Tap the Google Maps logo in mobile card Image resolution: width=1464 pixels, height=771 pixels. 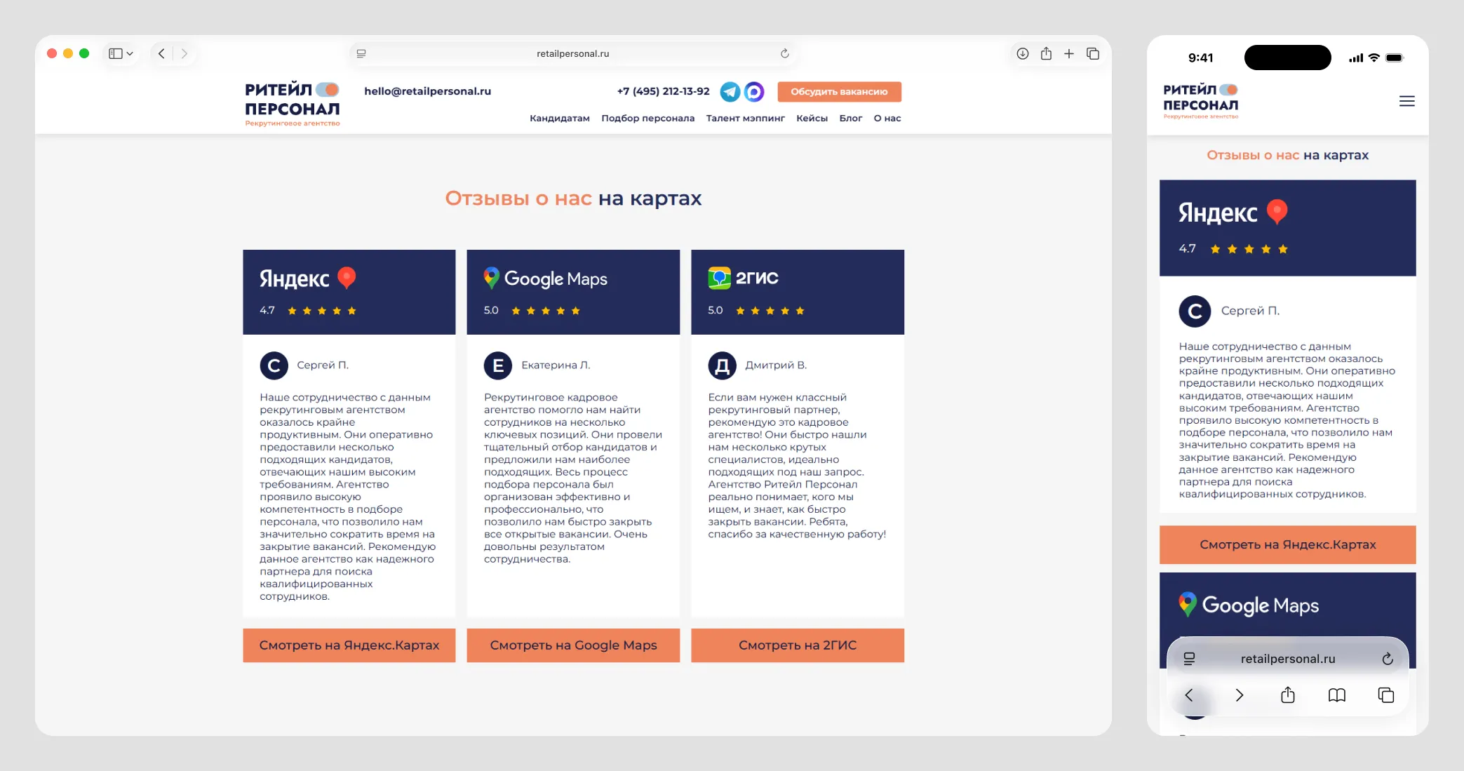pyautogui.click(x=1249, y=605)
